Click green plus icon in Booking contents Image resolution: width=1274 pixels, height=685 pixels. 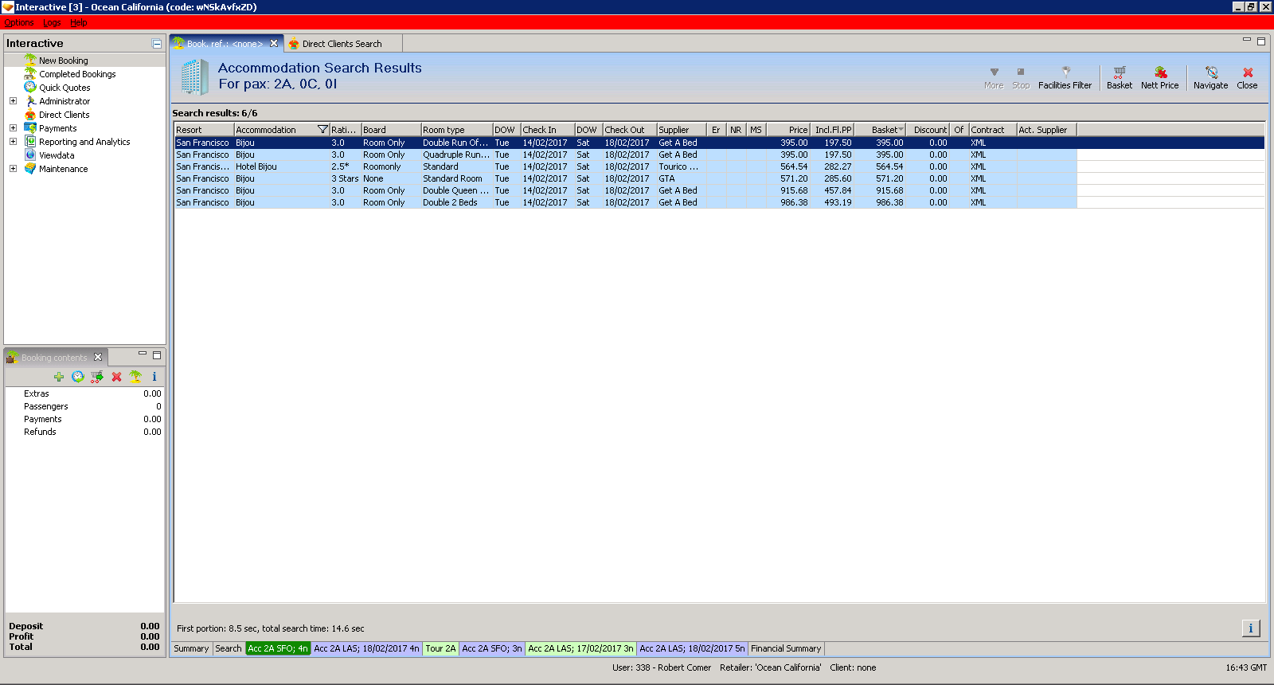tap(58, 377)
